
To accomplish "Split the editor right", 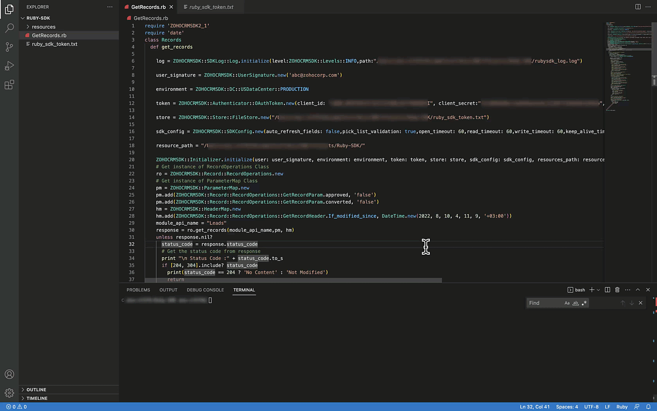I will [x=638, y=7].
